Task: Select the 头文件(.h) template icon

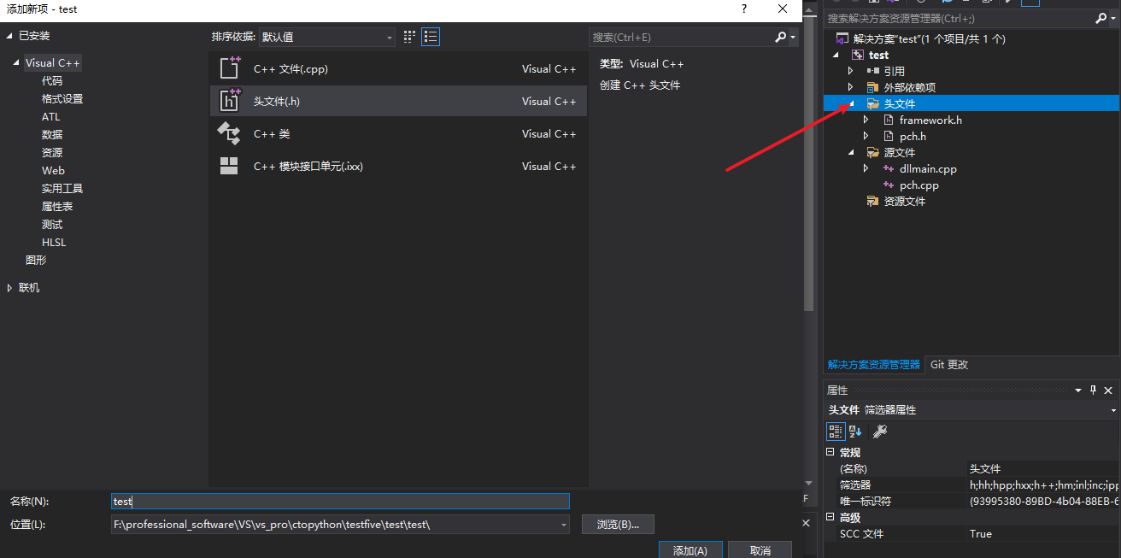Action: coord(230,100)
